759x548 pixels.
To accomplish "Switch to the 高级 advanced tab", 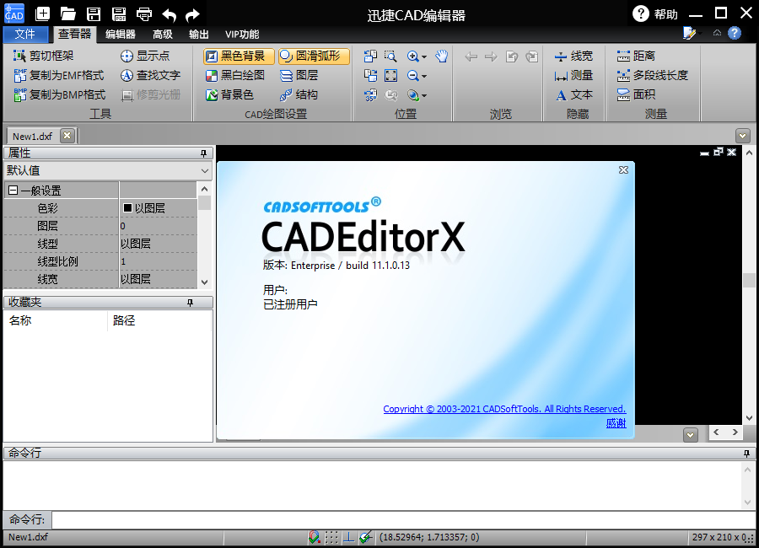I will tap(163, 35).
